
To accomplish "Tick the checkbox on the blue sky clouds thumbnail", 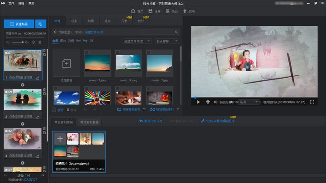I will pyautogui.click(x=55, y=89).
